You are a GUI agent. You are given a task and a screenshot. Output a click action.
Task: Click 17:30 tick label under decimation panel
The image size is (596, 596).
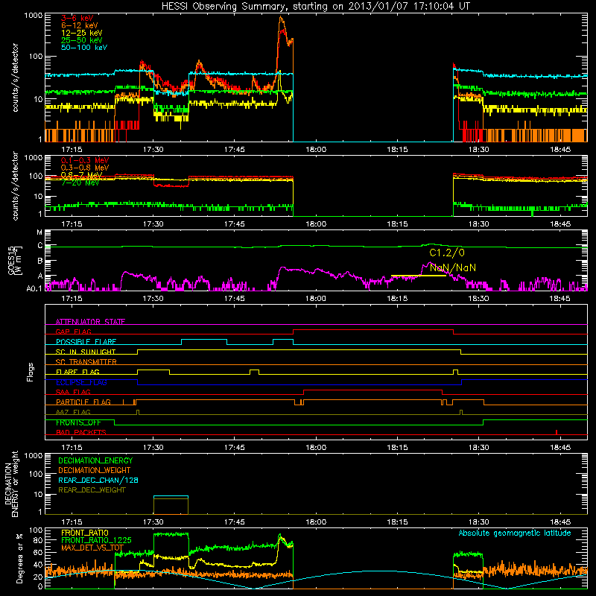click(x=153, y=522)
